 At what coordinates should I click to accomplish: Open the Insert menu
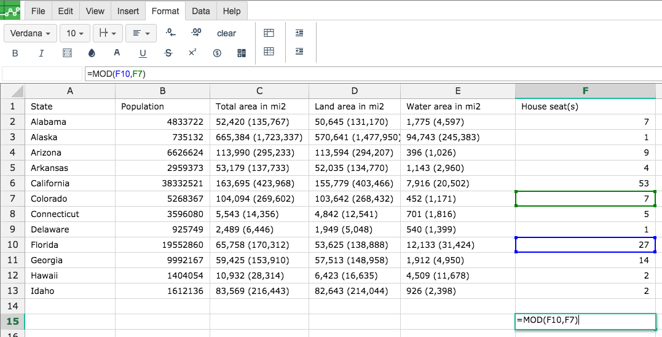pos(128,12)
